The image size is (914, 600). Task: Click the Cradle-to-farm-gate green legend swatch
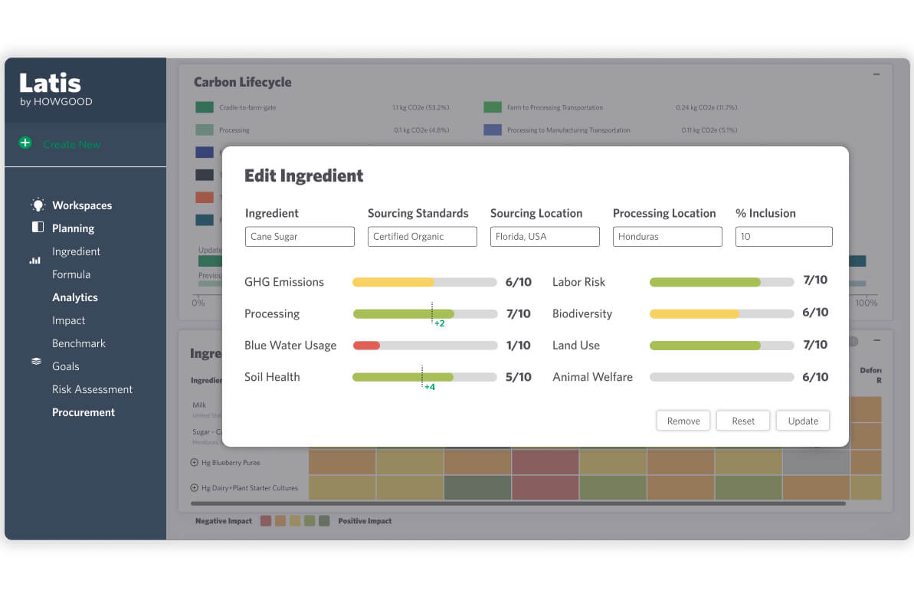point(204,108)
